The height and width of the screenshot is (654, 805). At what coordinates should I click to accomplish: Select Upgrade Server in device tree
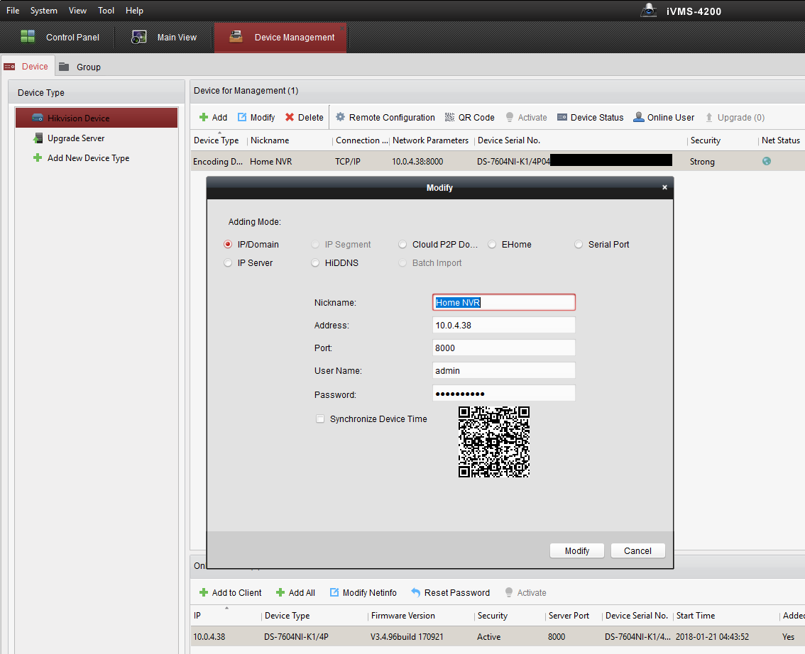tap(76, 138)
